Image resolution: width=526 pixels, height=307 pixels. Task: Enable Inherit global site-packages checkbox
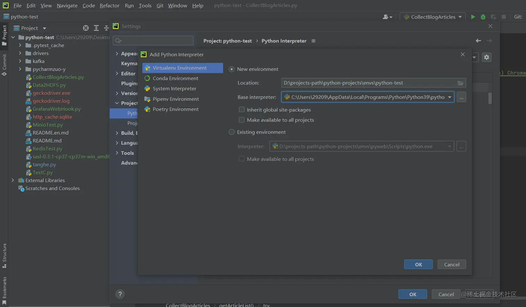(241, 110)
